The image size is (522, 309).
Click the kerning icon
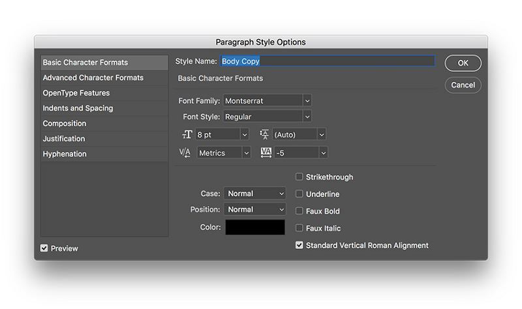(x=185, y=153)
